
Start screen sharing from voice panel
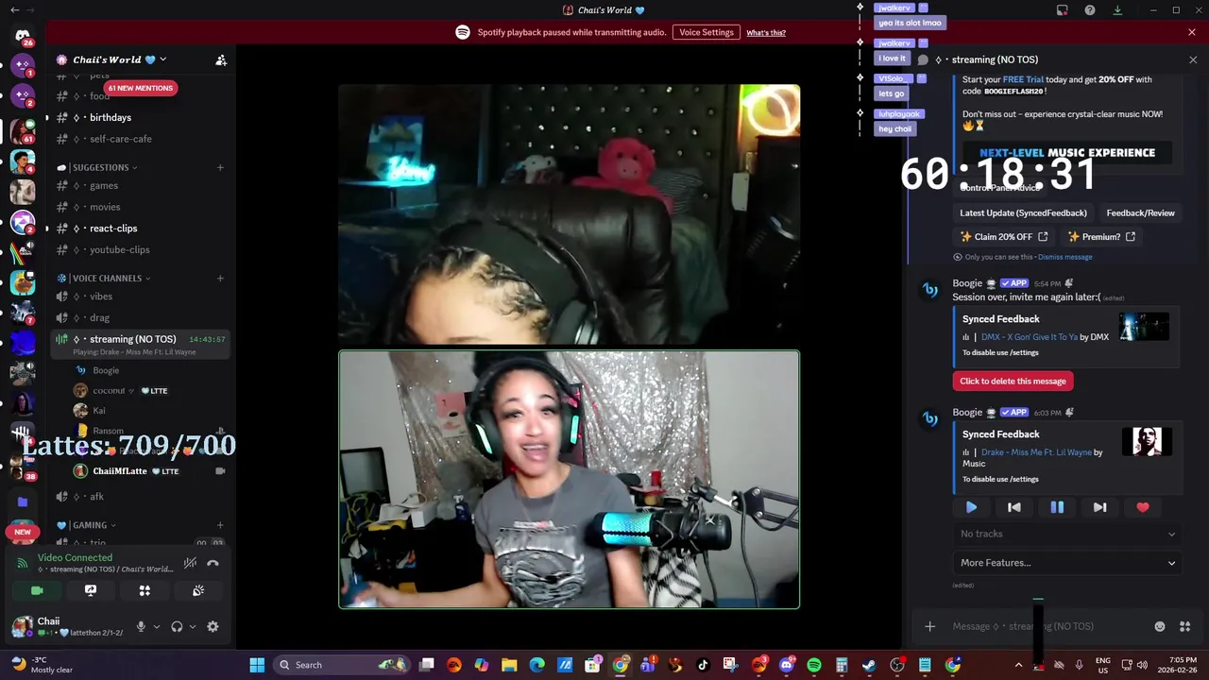click(x=91, y=590)
